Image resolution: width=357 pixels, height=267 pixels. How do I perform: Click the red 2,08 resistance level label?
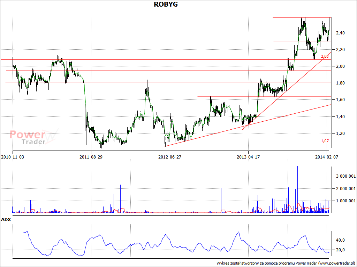[325, 56]
